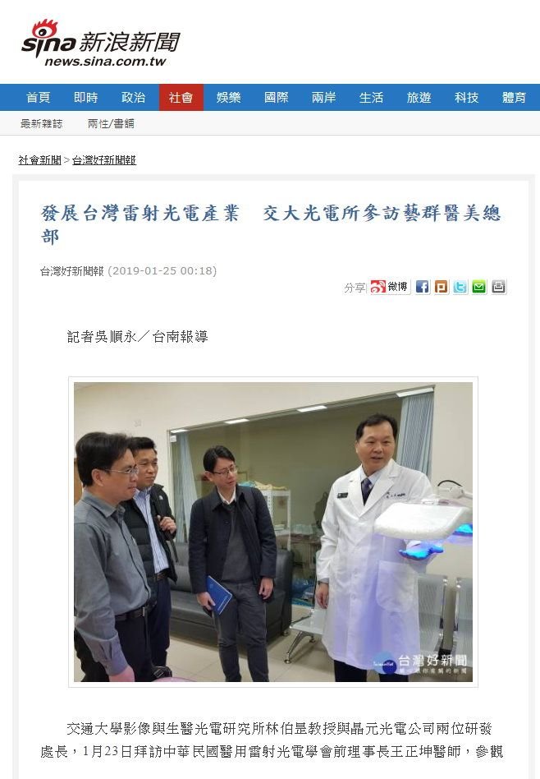The width and height of the screenshot is (540, 779).
Task: Share article via Facebook icon
Action: coord(423,287)
